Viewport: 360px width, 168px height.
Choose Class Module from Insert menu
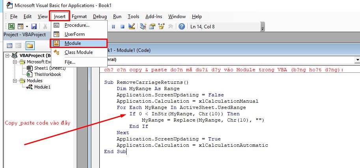coord(79,52)
